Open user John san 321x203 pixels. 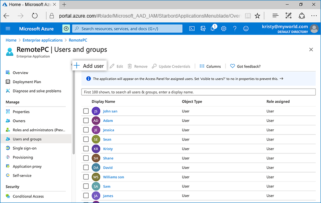point(110,111)
